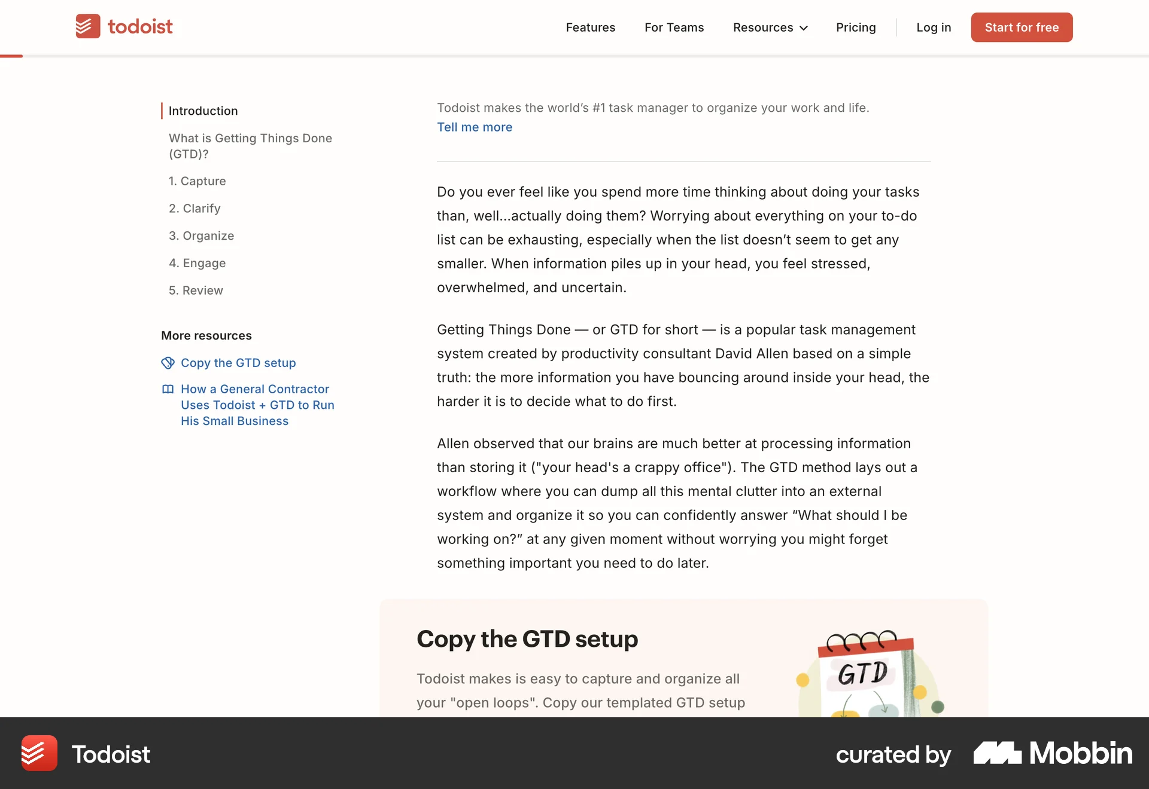This screenshot has width=1149, height=789.
Task: Click the Todoist logo in the header
Action: [x=124, y=26]
